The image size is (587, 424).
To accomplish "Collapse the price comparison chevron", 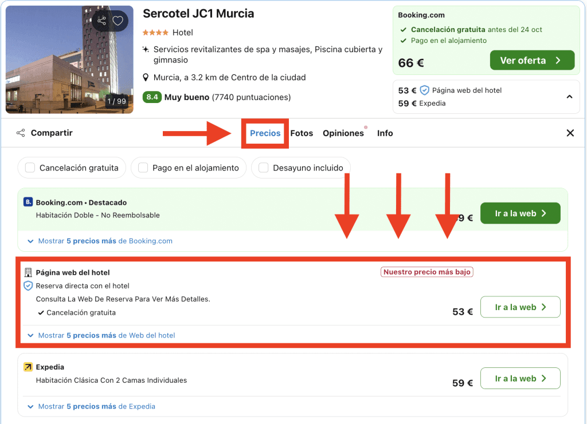I will (x=569, y=97).
